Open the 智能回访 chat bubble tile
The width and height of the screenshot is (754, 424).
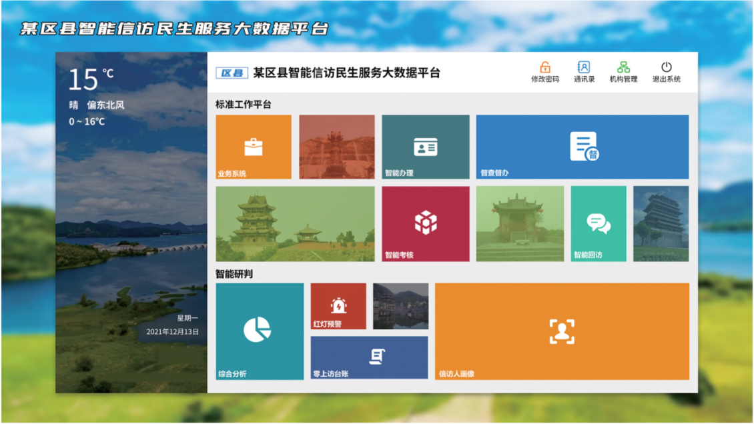pyautogui.click(x=599, y=223)
